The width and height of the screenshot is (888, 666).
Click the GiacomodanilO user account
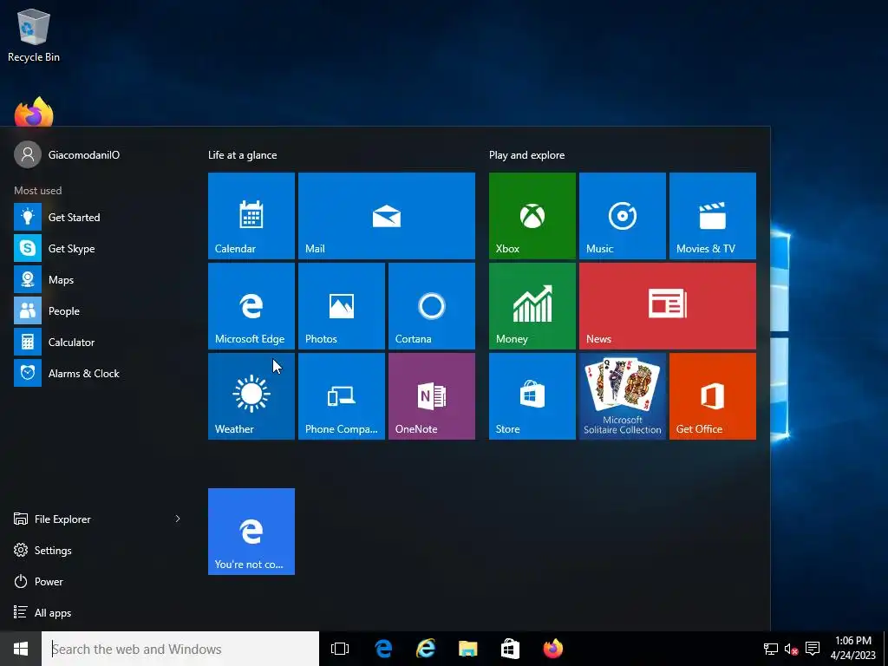(67, 154)
